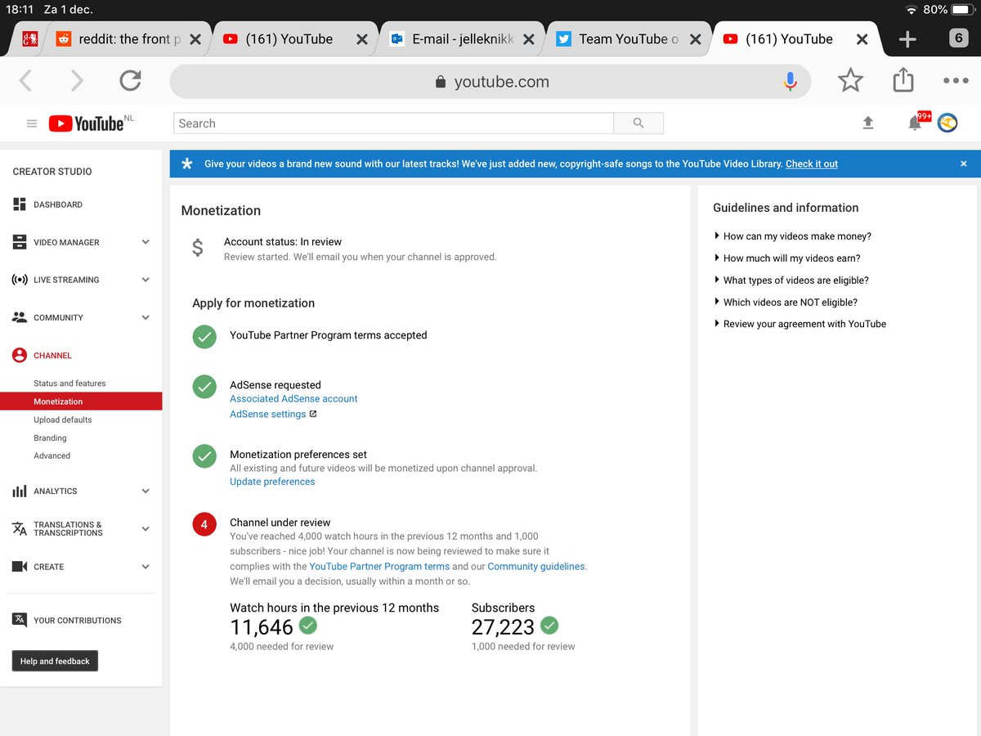This screenshot has width=981, height=736.
Task: Open Upload defaults
Action: (x=63, y=420)
